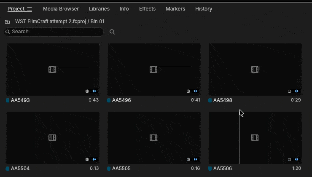Image resolution: width=312 pixels, height=177 pixels.
Task: Click the filmstrip icon in the AA5493 thumbnail
Action: click(52, 70)
